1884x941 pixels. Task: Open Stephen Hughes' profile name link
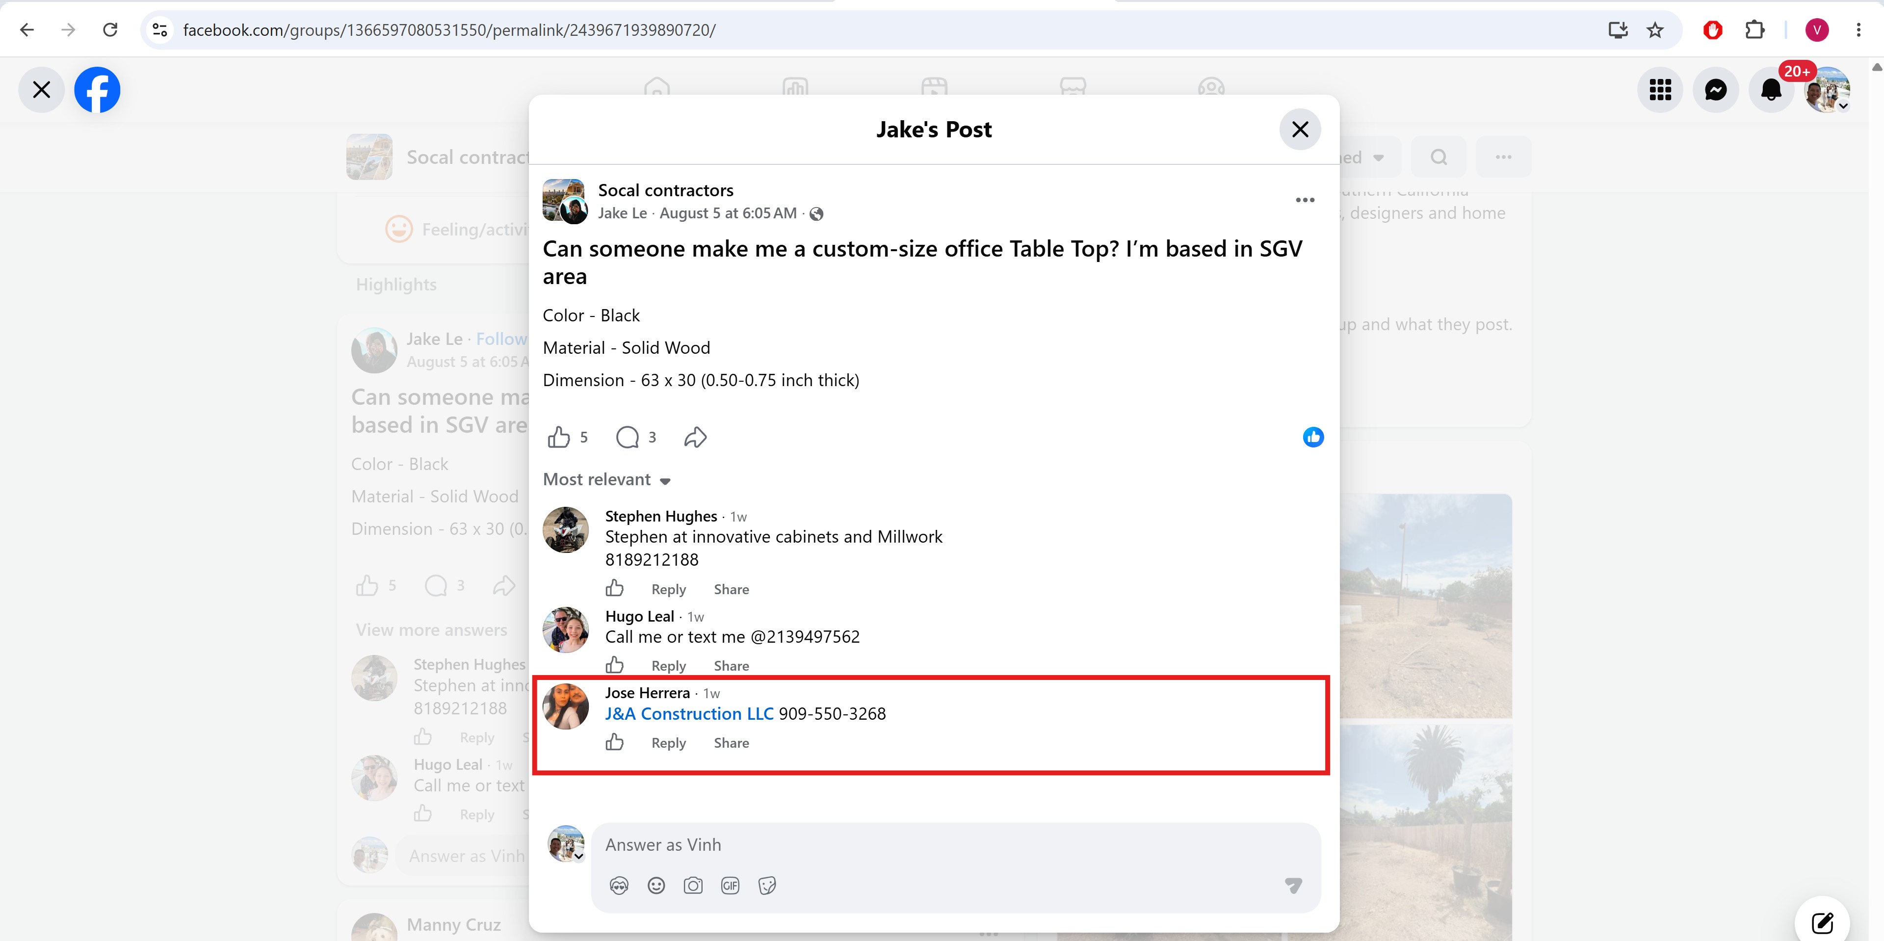pos(660,516)
